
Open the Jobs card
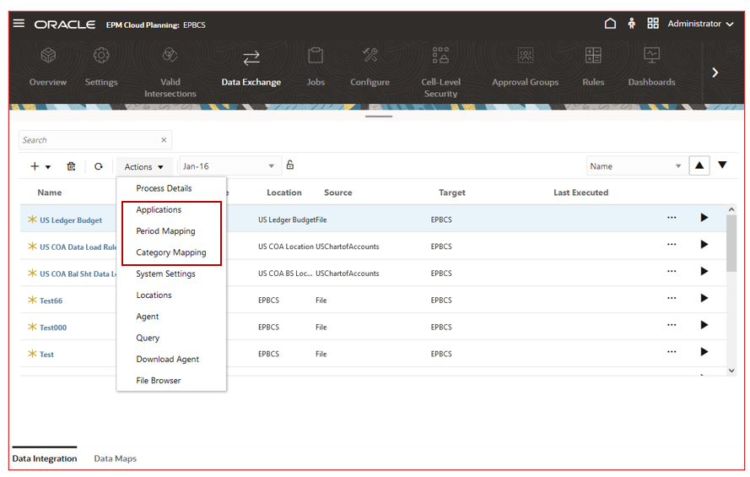pyautogui.click(x=316, y=67)
